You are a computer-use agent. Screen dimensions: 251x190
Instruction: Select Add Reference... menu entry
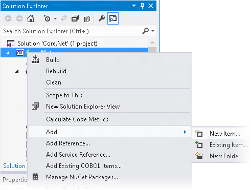tap(109, 143)
